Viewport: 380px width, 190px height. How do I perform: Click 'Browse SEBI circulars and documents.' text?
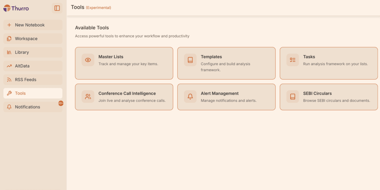click(x=337, y=101)
